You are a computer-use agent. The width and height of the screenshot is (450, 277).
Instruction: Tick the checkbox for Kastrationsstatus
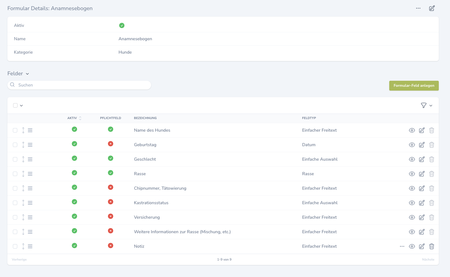click(x=15, y=203)
